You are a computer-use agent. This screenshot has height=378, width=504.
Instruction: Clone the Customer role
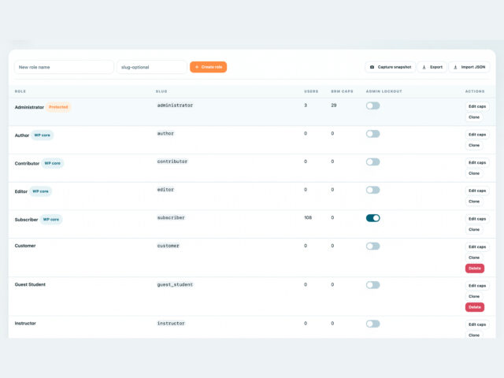click(474, 258)
